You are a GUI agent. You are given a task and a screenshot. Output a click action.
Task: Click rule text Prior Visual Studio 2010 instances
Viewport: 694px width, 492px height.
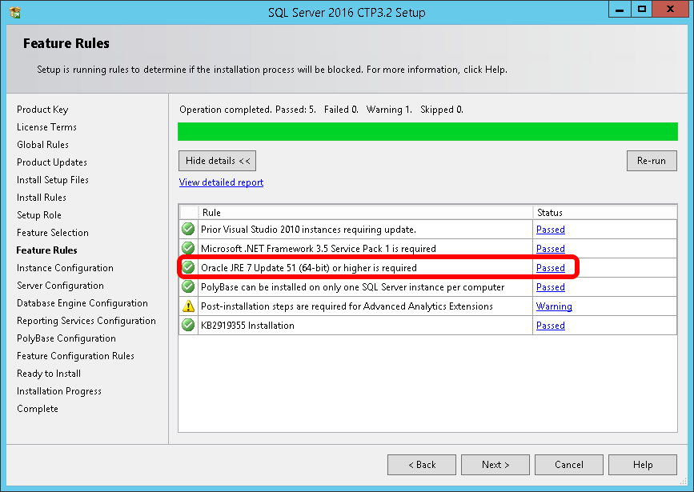coord(308,229)
